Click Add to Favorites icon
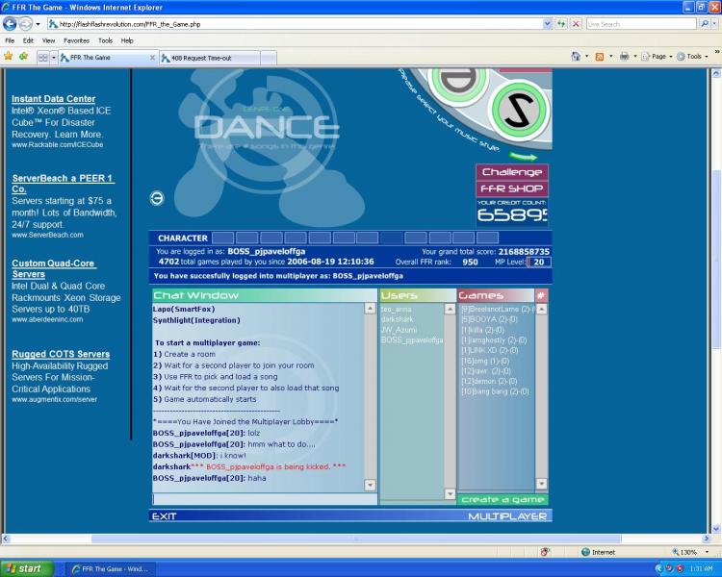Image resolution: width=722 pixels, height=577 pixels. pos(23,57)
